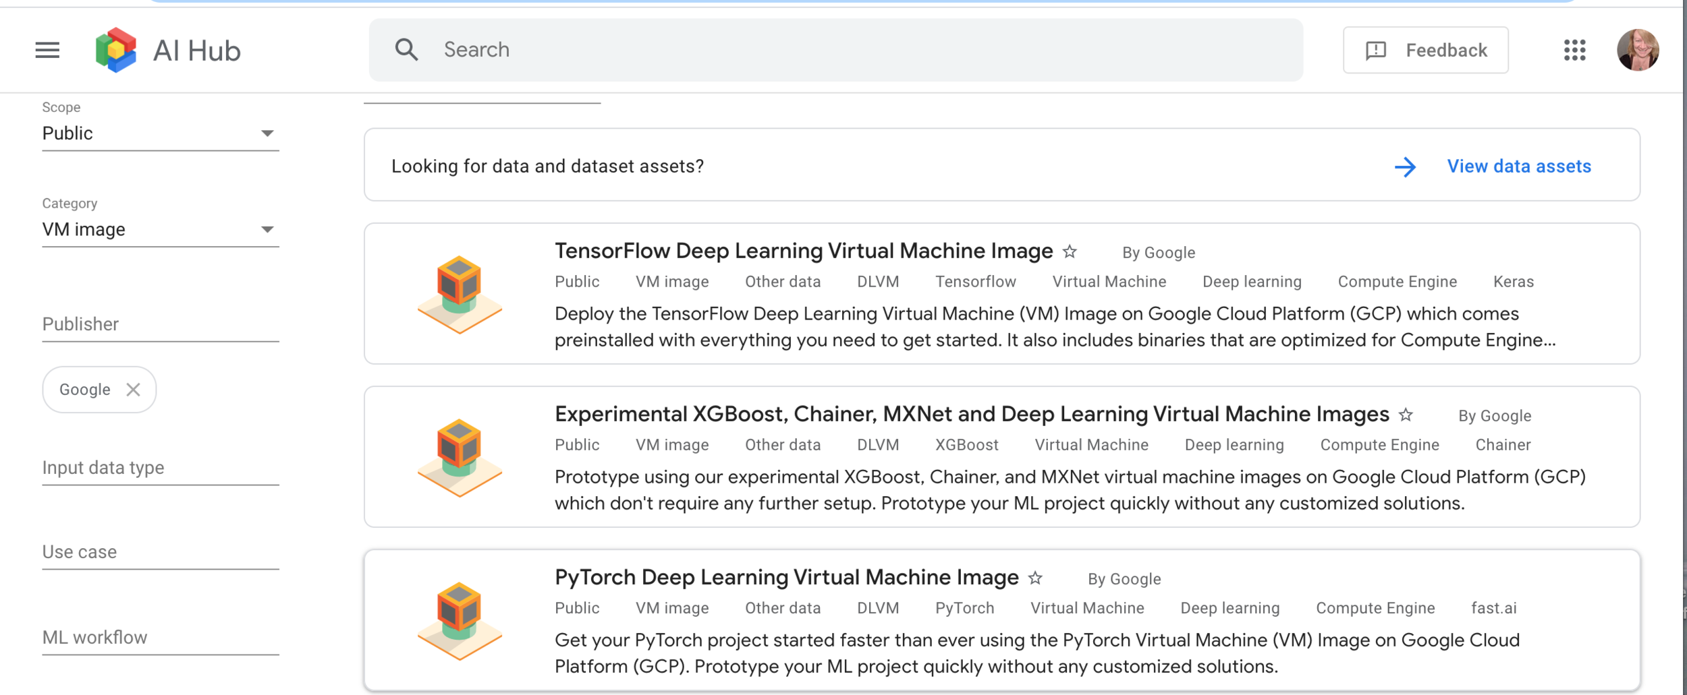Click Deep learning tag on the XGBoost card

(x=1234, y=445)
